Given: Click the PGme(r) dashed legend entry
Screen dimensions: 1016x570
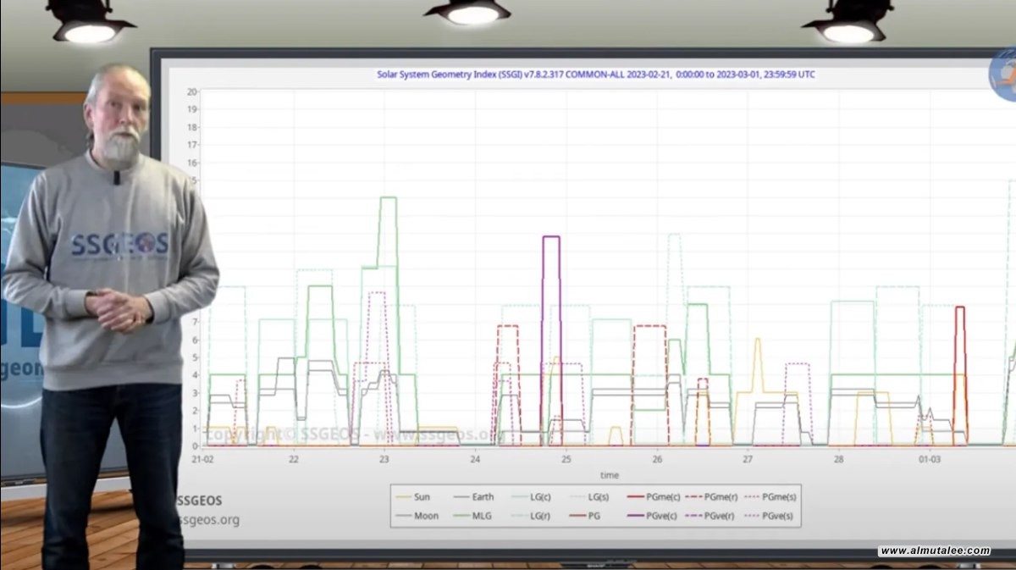Looking at the screenshot, I should click(x=716, y=497).
